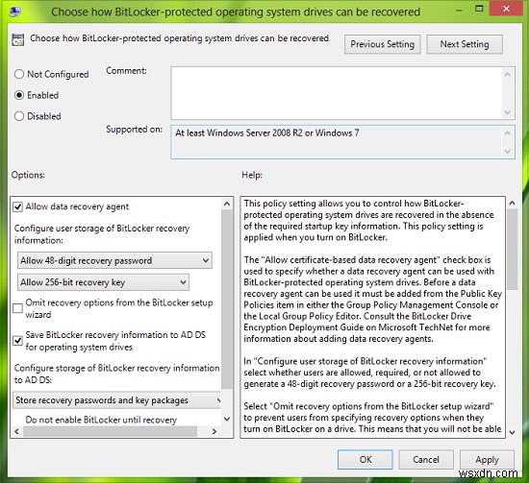Click Help panel scroll up arrow
The width and height of the screenshot is (529, 483).
[x=512, y=203]
